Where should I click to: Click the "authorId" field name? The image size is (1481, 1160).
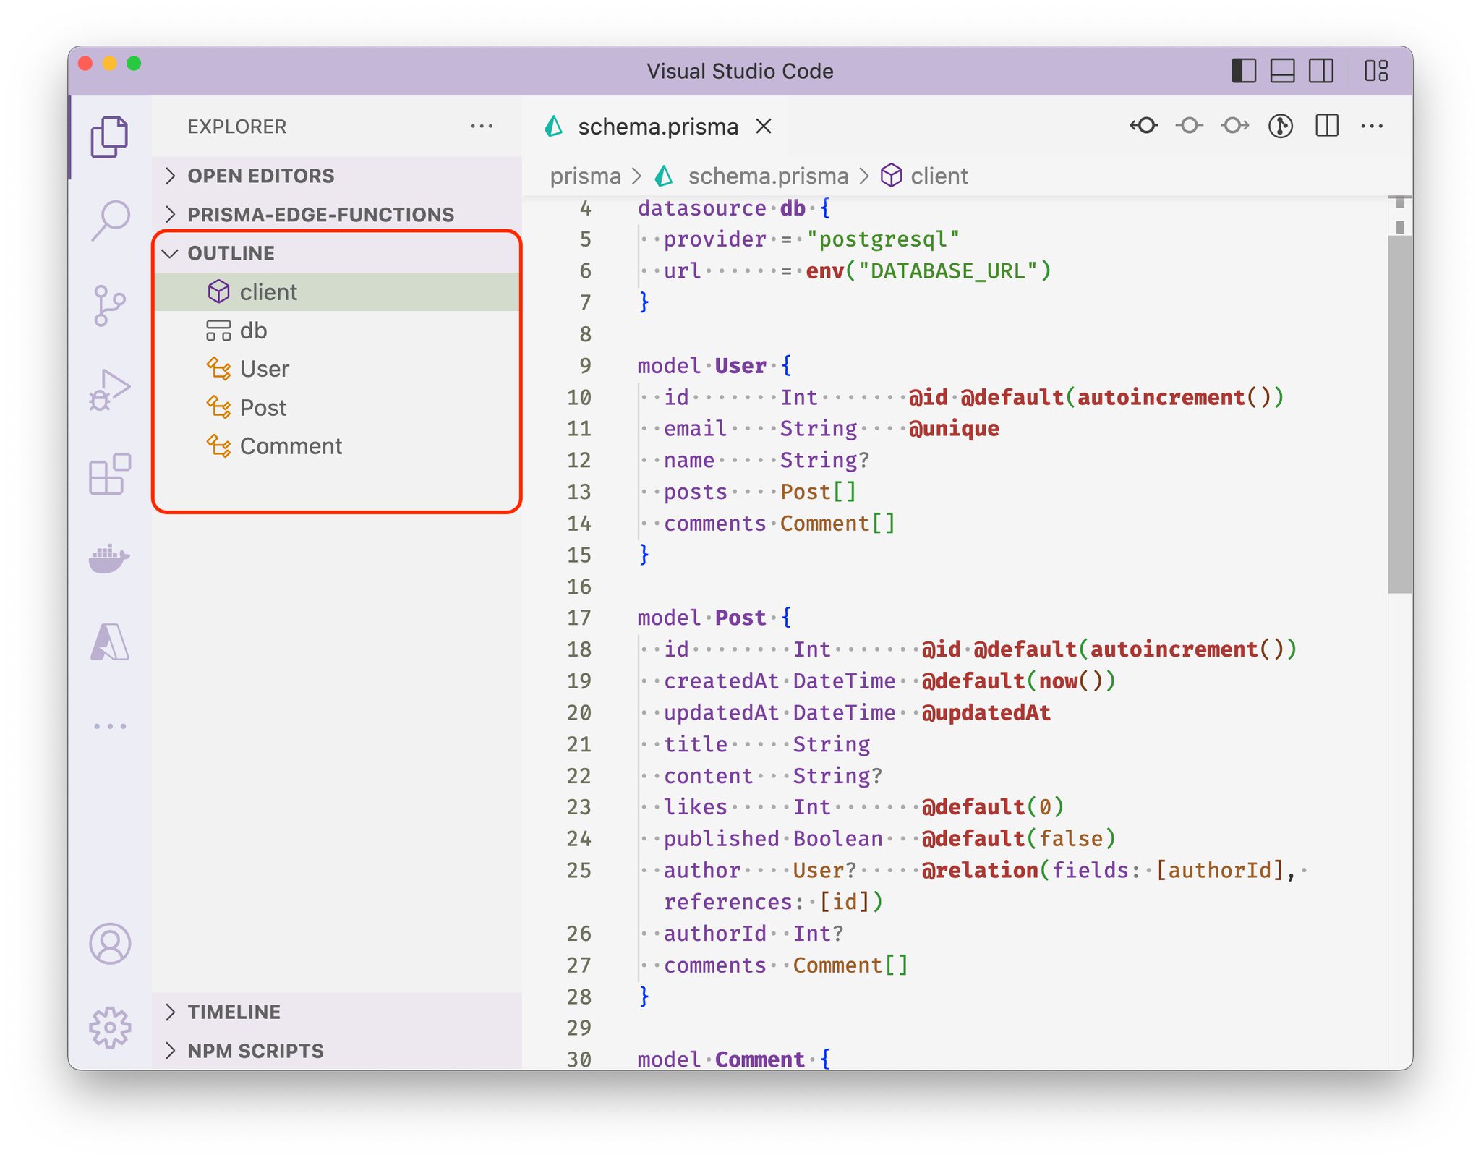coord(714,934)
